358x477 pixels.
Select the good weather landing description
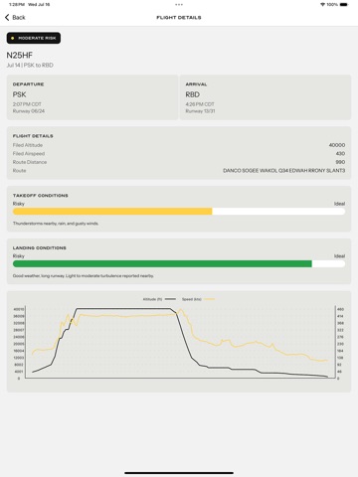[84, 276]
